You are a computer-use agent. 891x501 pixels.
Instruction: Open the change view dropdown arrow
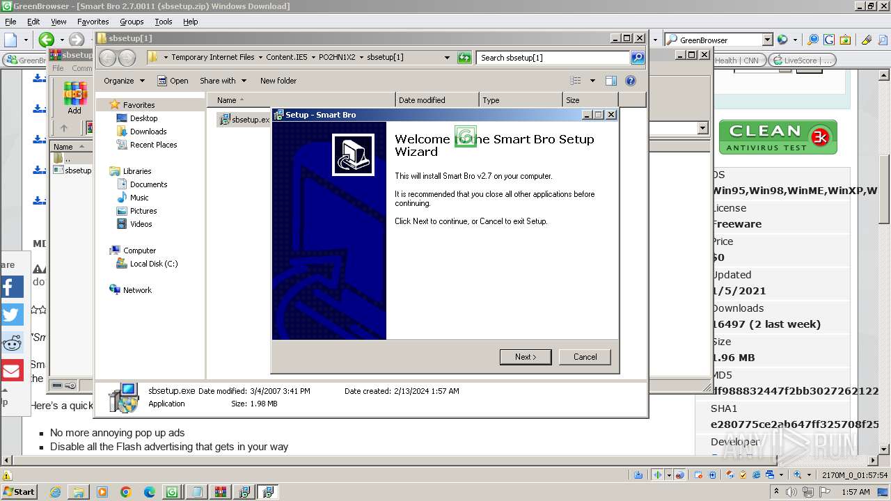coord(592,81)
